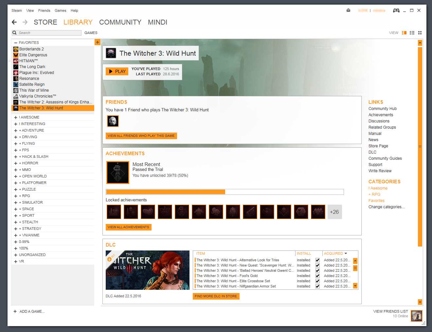Uncheck Alternative Look for Triss DLC
The image size is (432, 332).
pyautogui.click(x=317, y=260)
